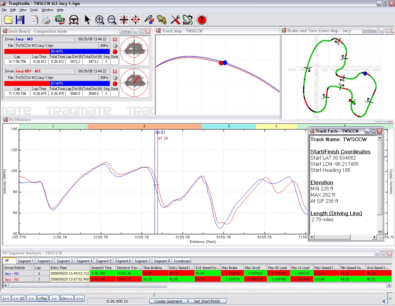Viewport: 395px width, 306px height.
Task: Jump to end with >>| button
Action: (79, 298)
